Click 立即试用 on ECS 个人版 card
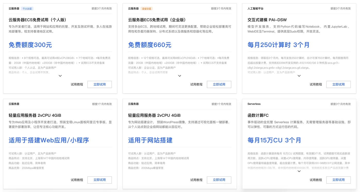 click(100, 84)
